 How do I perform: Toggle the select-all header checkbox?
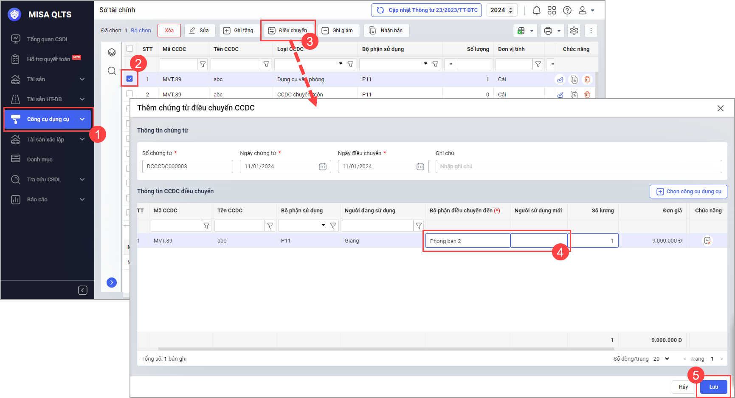click(x=130, y=48)
